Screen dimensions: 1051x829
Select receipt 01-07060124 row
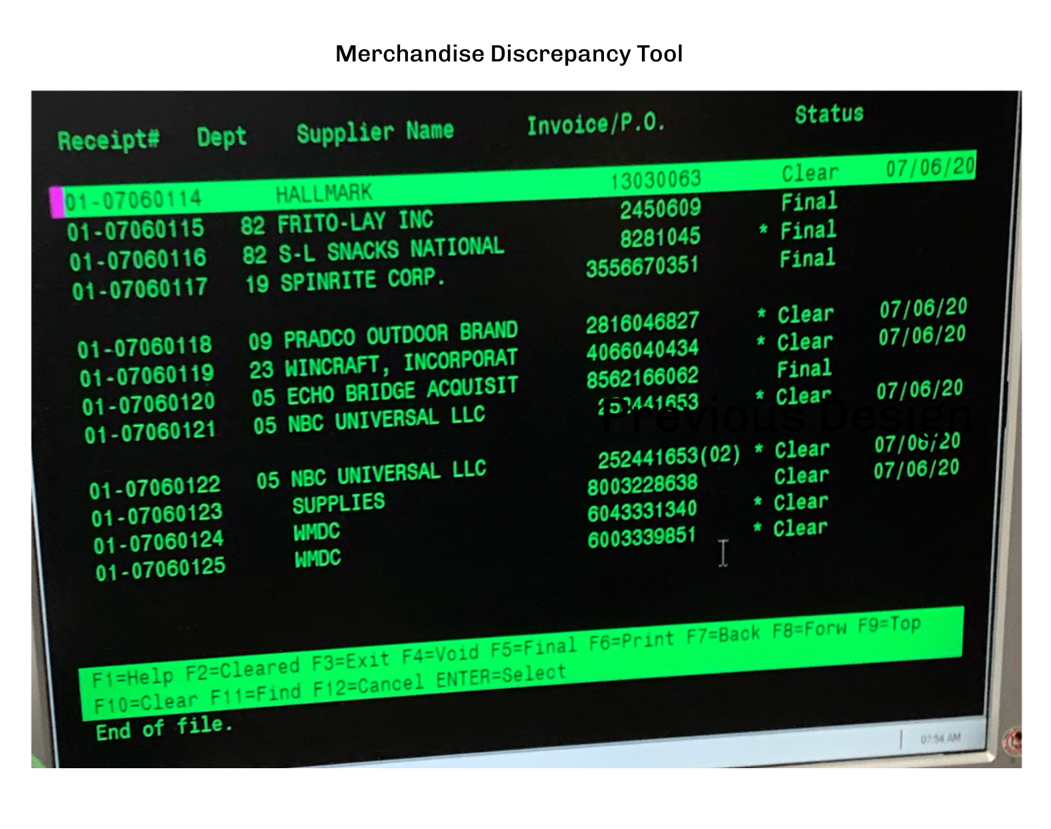point(461,524)
